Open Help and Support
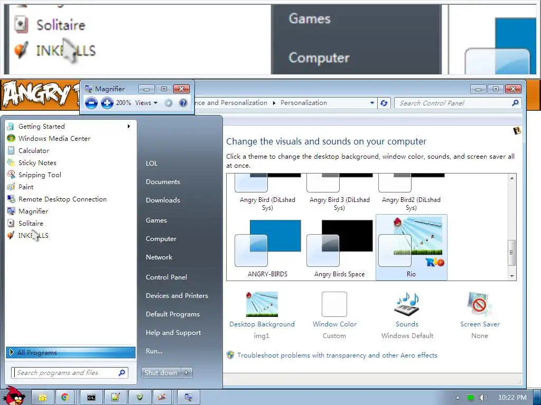This screenshot has height=405, width=541. point(173,333)
